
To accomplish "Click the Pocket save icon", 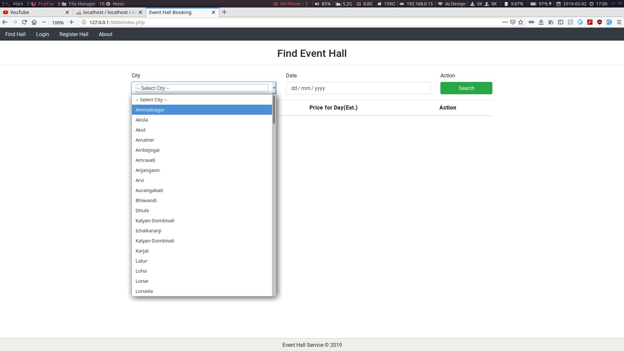I will point(513,22).
